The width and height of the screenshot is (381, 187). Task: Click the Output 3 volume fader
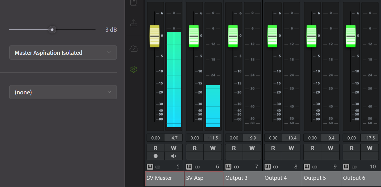click(x=233, y=36)
